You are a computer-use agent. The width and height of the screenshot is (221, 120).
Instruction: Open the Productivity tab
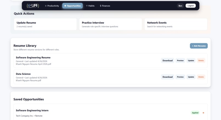click(x=52, y=6)
